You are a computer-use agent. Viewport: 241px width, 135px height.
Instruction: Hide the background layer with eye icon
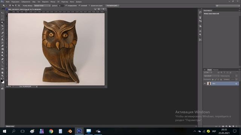(205, 83)
